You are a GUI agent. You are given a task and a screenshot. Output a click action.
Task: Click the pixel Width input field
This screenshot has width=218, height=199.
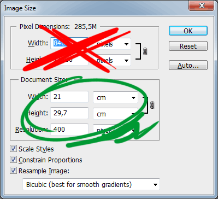[69, 43]
